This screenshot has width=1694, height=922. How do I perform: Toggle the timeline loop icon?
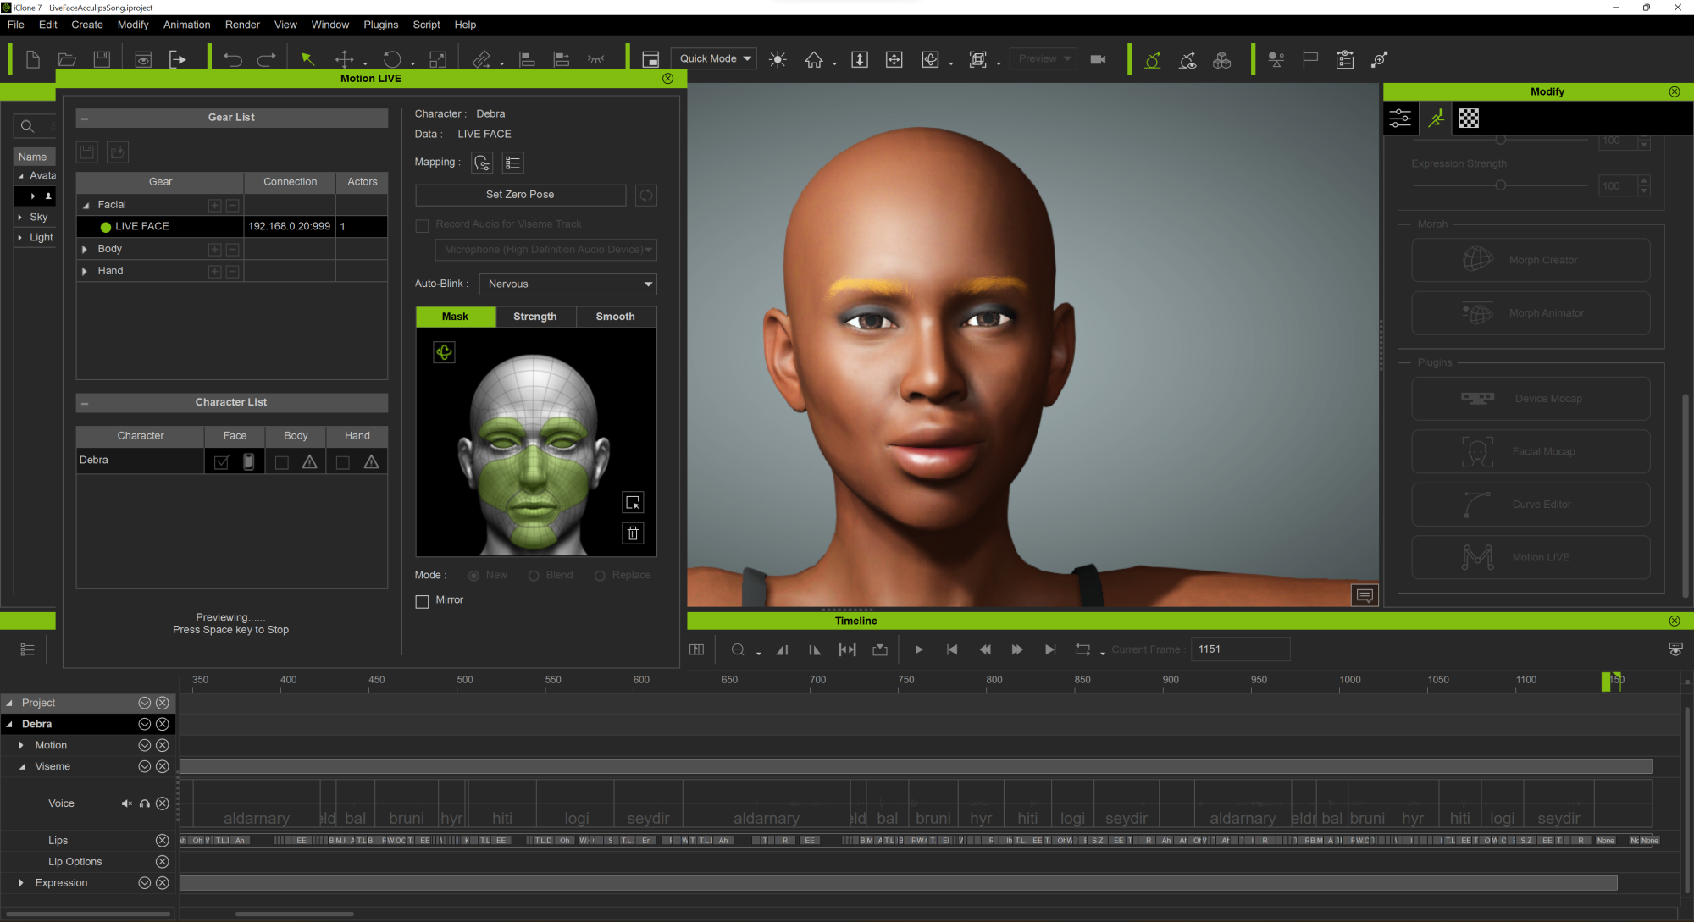click(x=1082, y=649)
